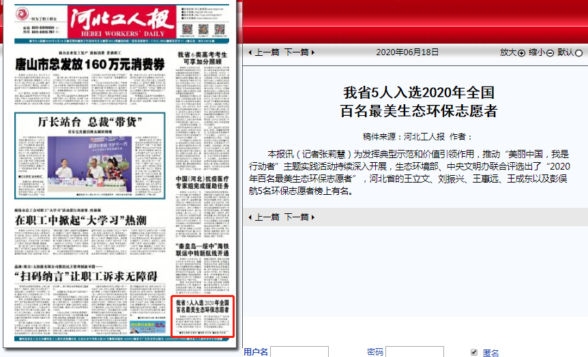Click the top right-arrow after 下一篇

pos(313,52)
